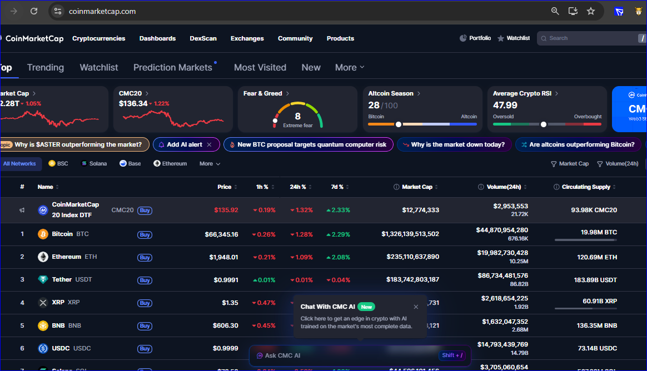The height and width of the screenshot is (371, 647).
Task: Sort table by Market Cap column
Action: coord(420,187)
